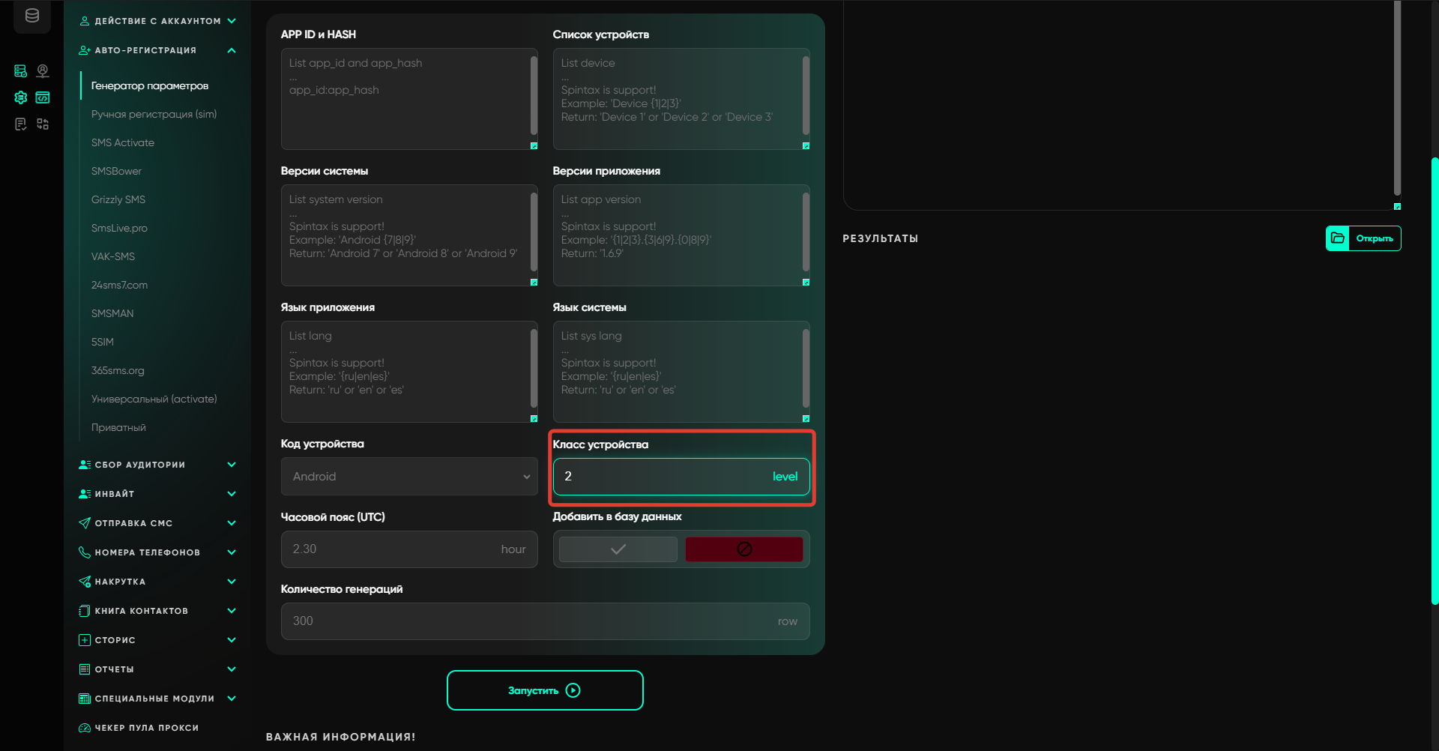Click the database icon at top left
This screenshot has height=751, width=1439.
click(x=32, y=16)
